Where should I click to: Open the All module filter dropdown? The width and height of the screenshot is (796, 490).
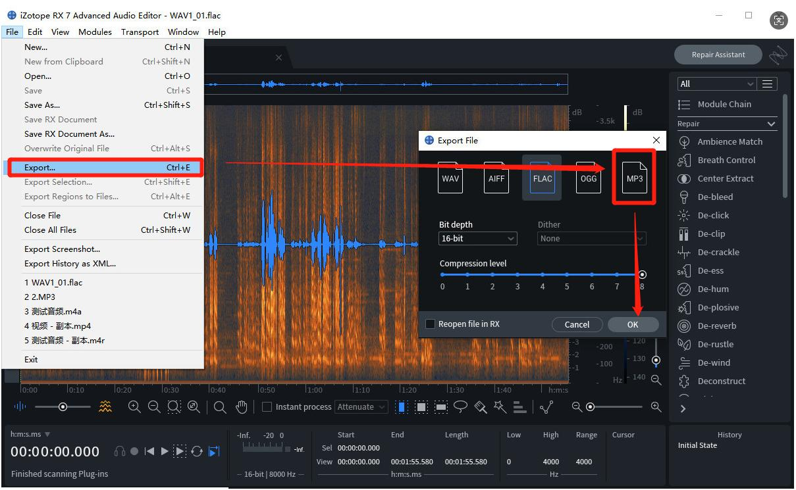(x=716, y=84)
